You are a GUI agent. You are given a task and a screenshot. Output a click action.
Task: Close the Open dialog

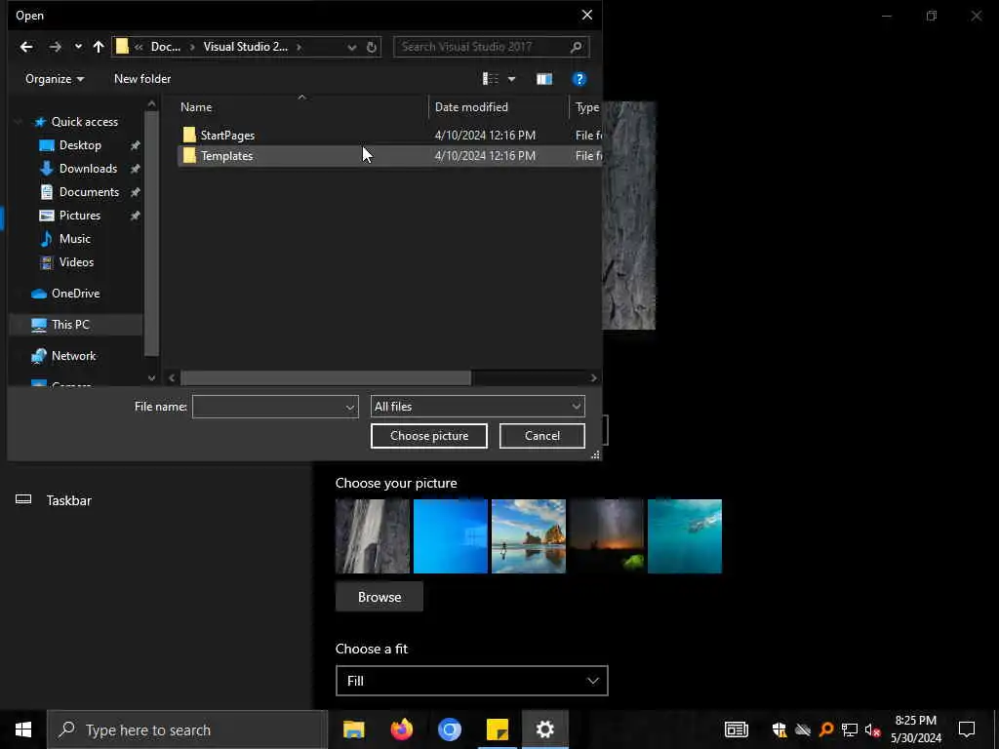(x=586, y=15)
